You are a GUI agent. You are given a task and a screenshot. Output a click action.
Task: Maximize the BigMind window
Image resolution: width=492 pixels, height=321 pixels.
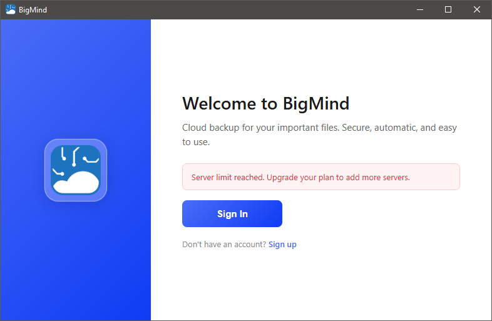(x=448, y=10)
